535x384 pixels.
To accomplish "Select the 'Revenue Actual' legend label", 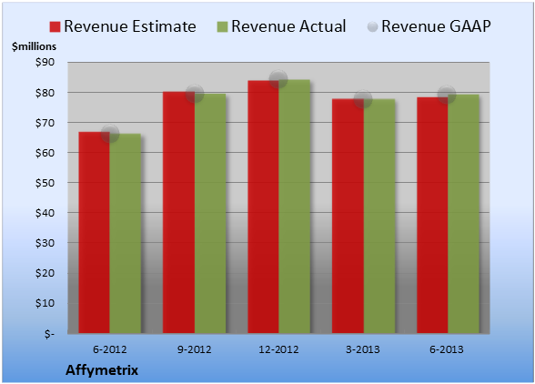I will tap(288, 26).
